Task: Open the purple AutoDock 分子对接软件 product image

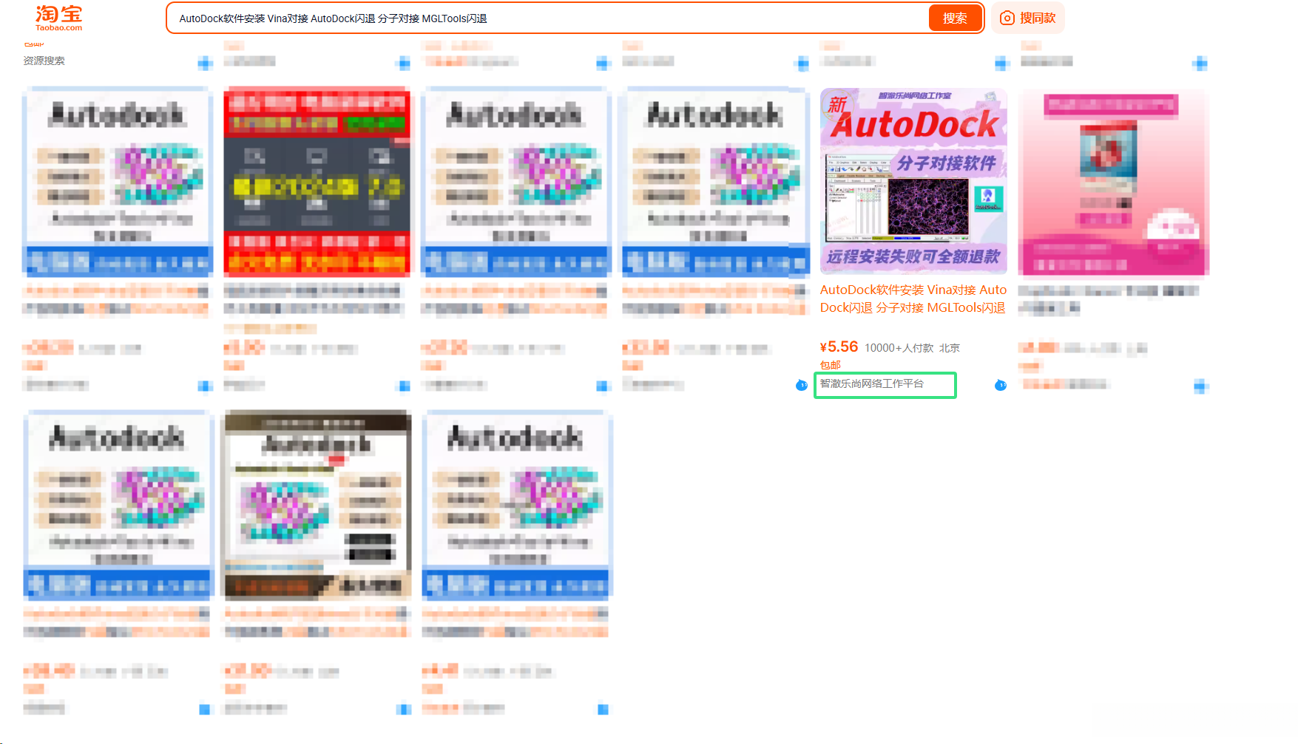Action: click(x=913, y=182)
